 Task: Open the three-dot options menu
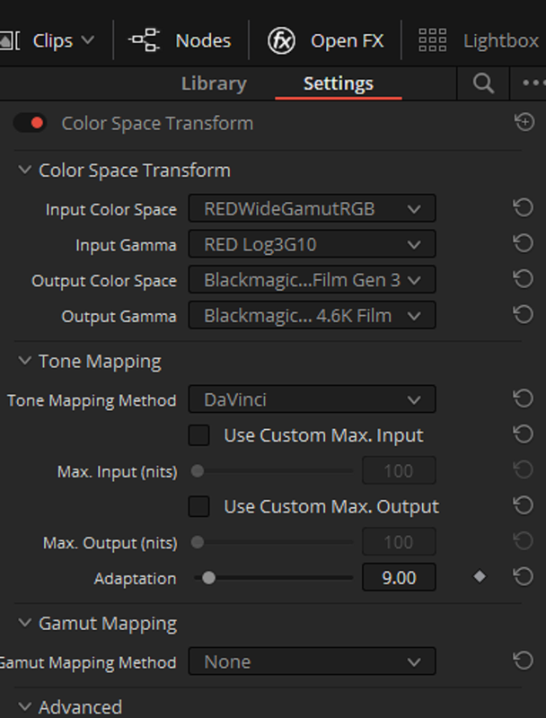(533, 83)
